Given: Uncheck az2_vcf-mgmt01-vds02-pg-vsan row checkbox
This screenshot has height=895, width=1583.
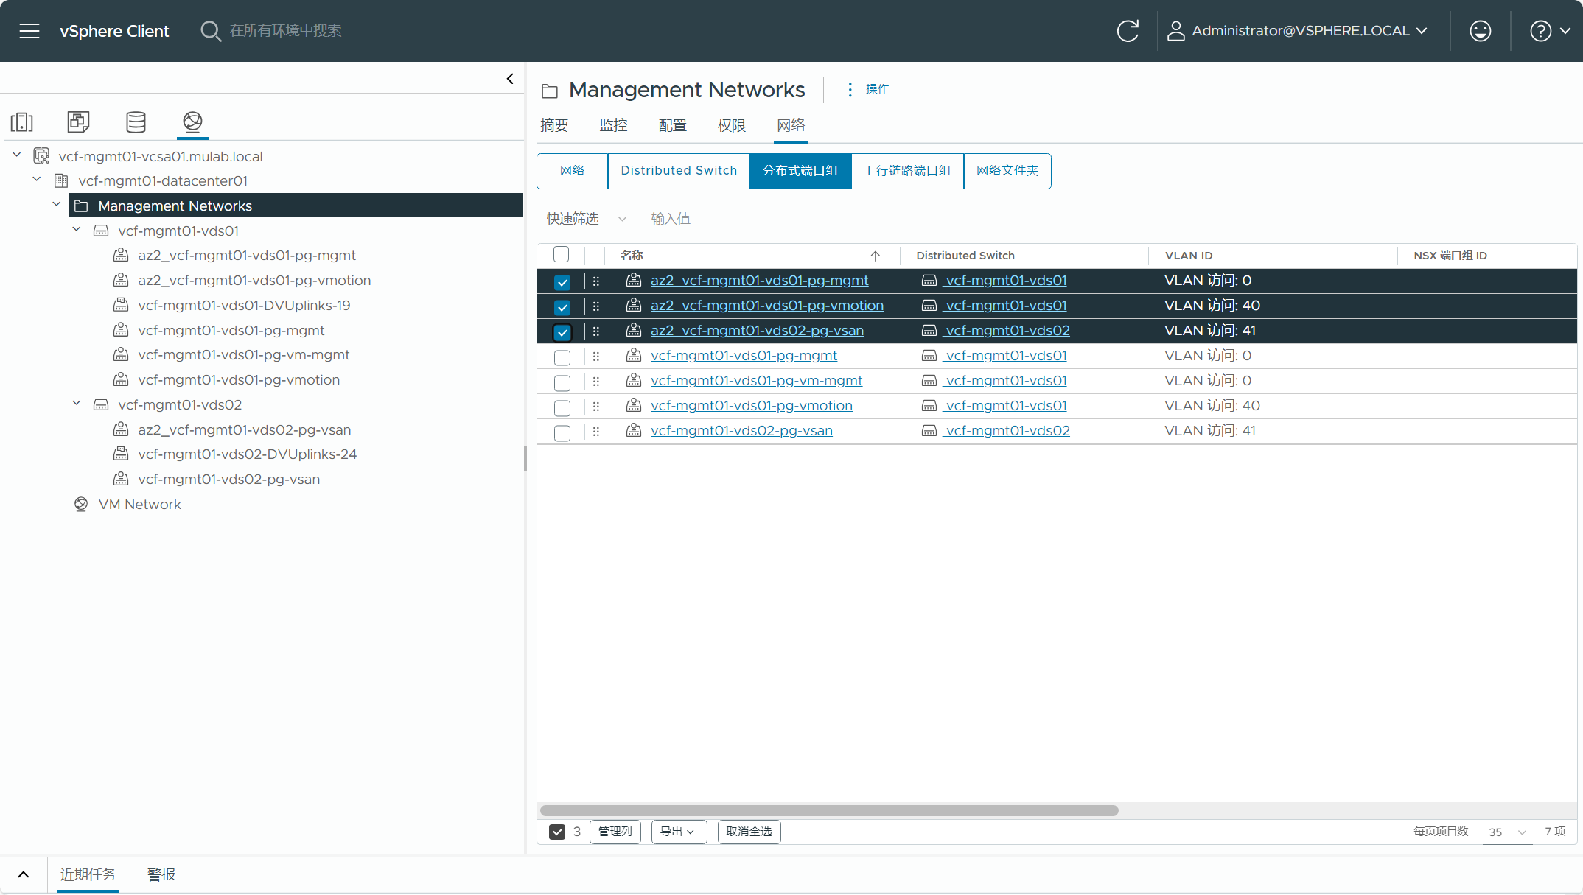Looking at the screenshot, I should coord(562,332).
